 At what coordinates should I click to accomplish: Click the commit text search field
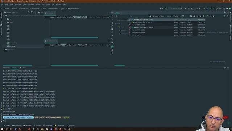pos(138,16)
